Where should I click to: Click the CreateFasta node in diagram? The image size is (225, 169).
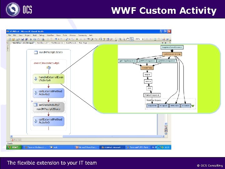pyautogui.click(x=147, y=68)
